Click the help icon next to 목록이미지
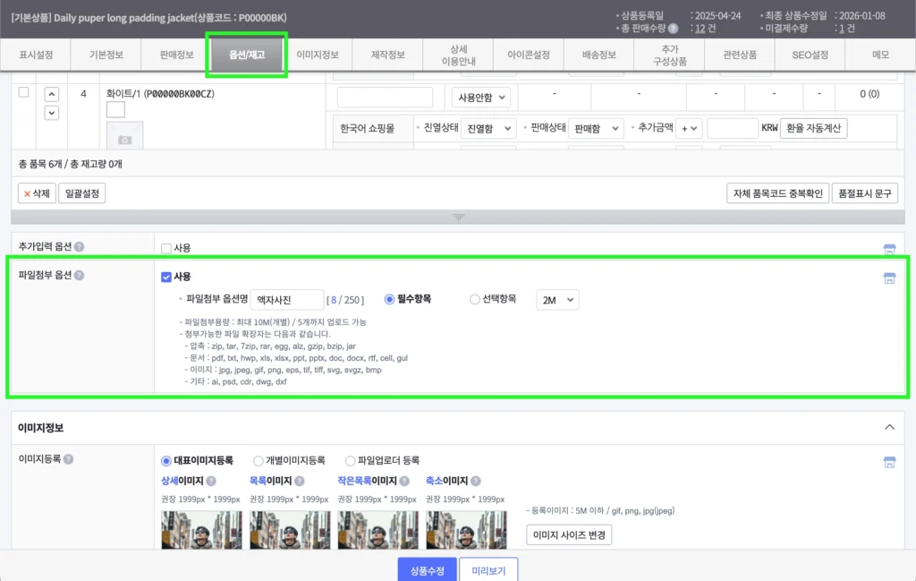The image size is (916, 581). [301, 480]
